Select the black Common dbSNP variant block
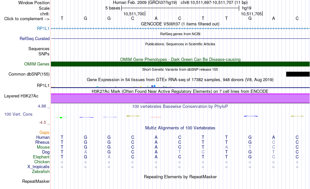The width and height of the screenshot is (310, 189). point(298,74)
